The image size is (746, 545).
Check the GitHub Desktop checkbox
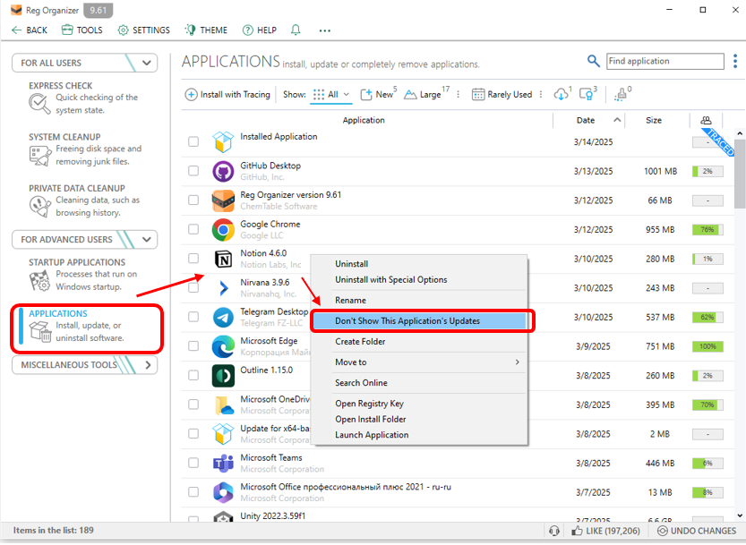(193, 171)
